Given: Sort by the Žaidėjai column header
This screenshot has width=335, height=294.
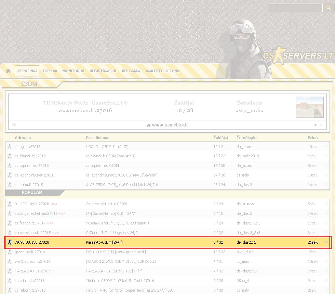Looking at the screenshot, I should coord(221,138).
